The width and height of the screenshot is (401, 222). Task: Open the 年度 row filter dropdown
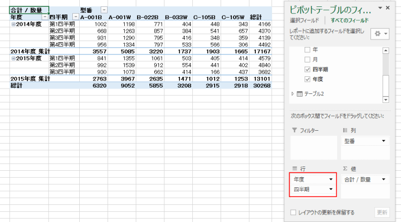pyautogui.click(x=44, y=17)
